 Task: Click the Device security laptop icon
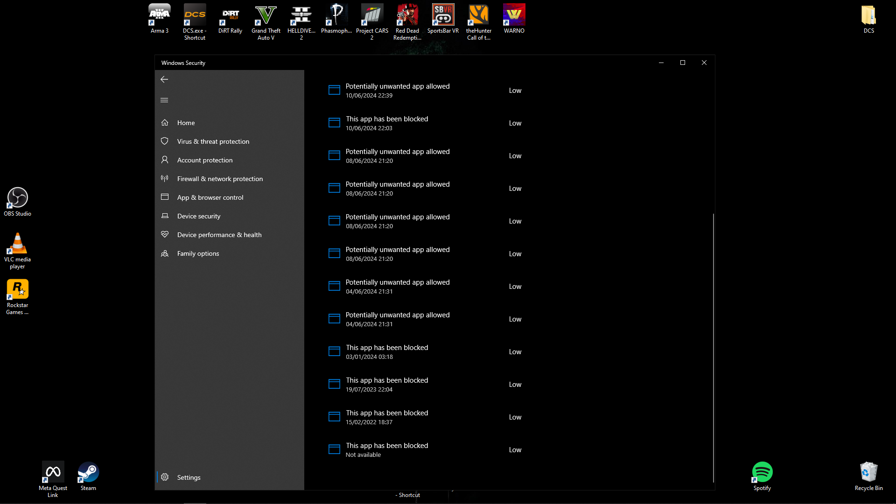click(165, 216)
